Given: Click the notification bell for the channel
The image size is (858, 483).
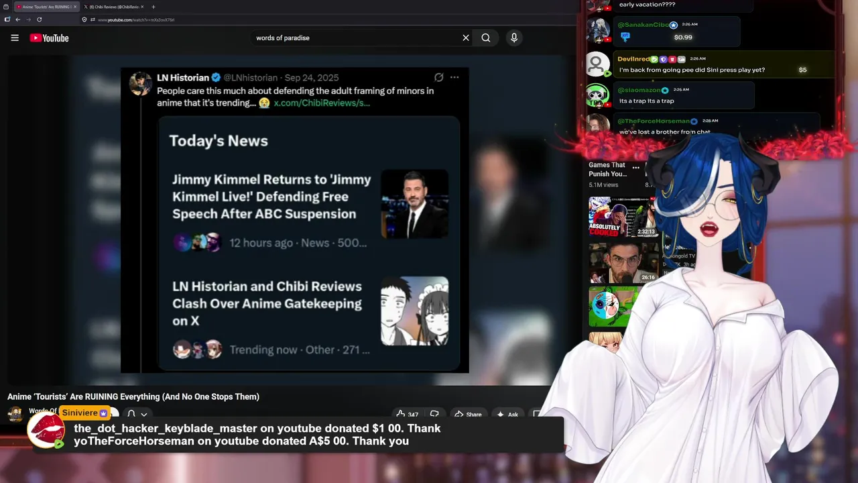Looking at the screenshot, I should point(131,415).
